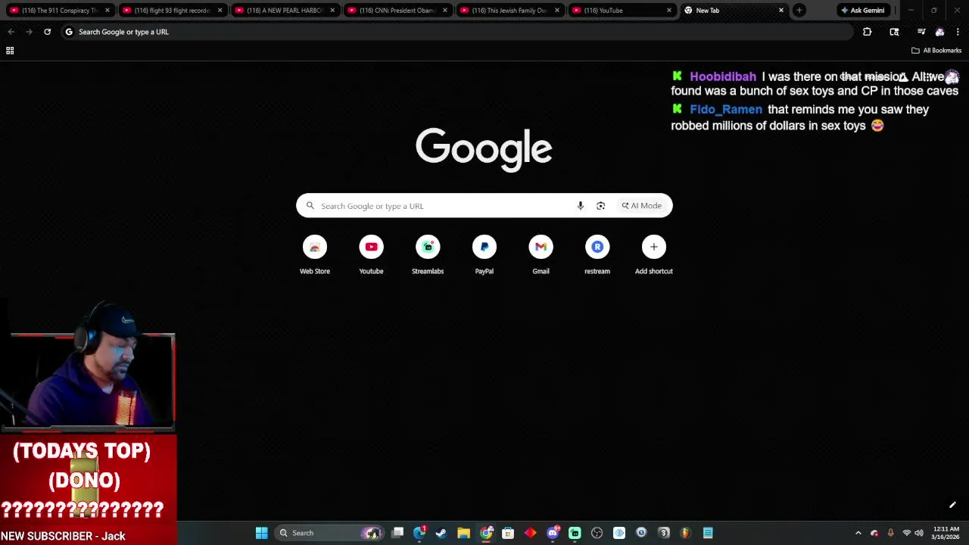The height and width of the screenshot is (545, 969).
Task: Open Discord from the taskbar
Action: point(553,533)
